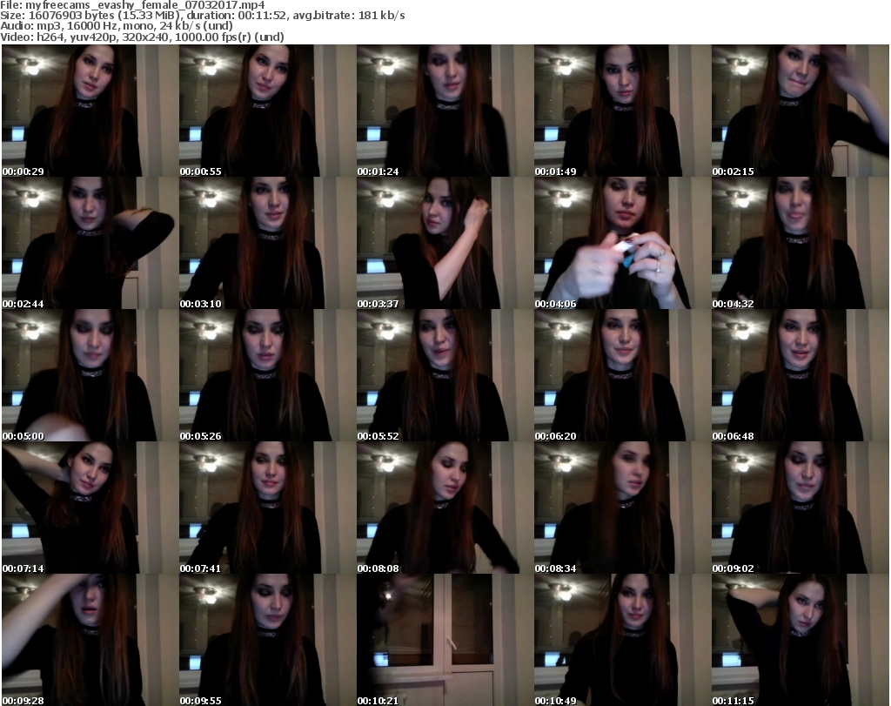The image size is (891, 706).
Task: Select the frame labeled 00:09:28
Action: (90, 640)
